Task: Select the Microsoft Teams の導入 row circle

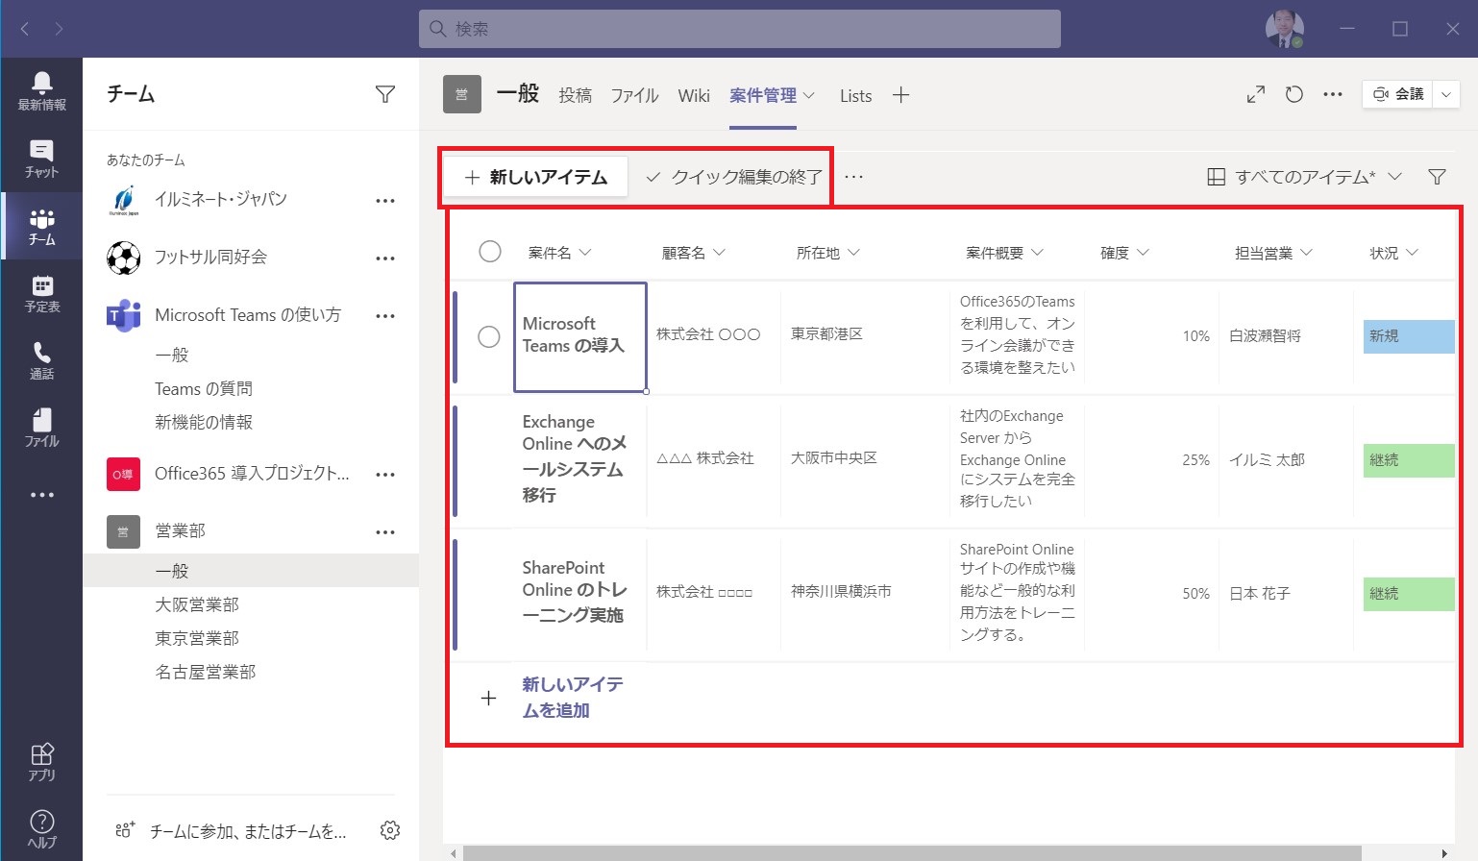Action: click(489, 336)
